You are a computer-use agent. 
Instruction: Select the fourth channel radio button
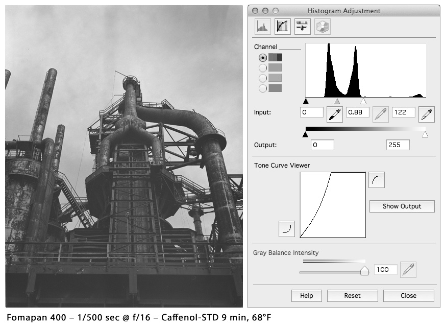[263, 88]
